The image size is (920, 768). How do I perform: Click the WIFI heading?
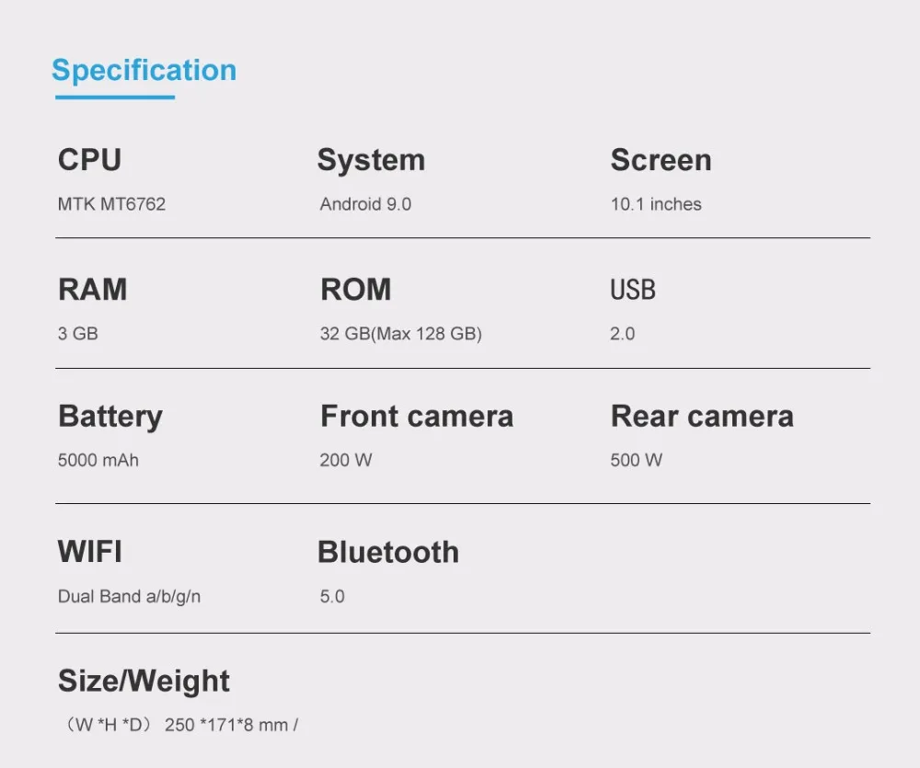(89, 552)
